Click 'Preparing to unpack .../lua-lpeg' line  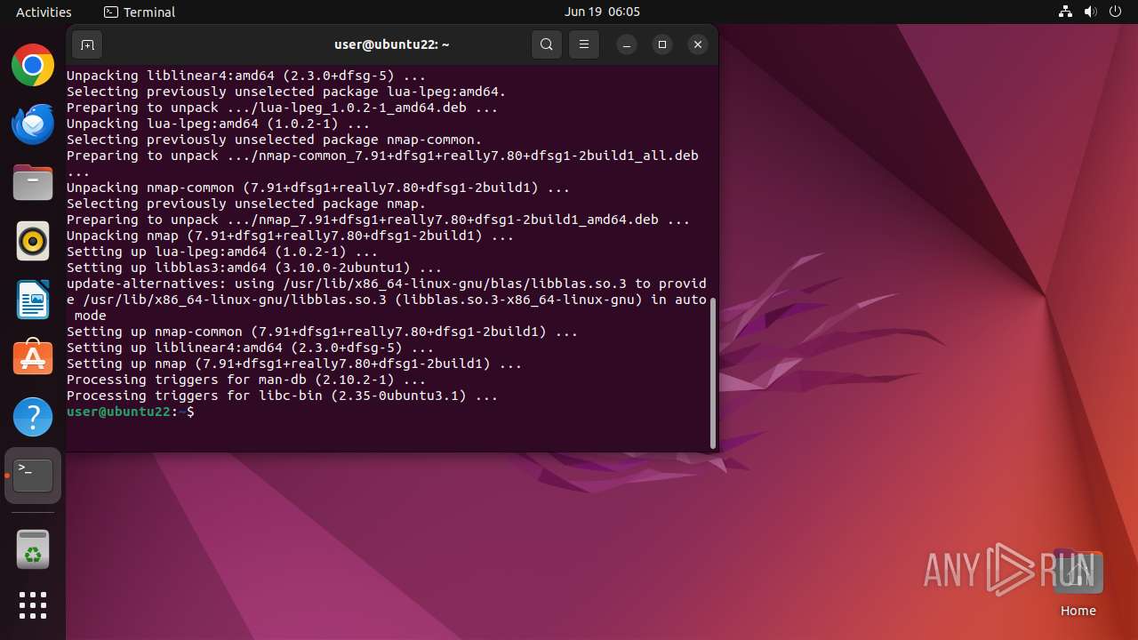(282, 108)
